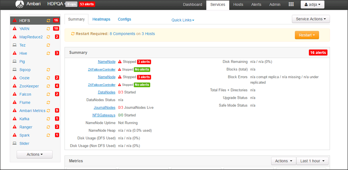Click the 3 Hosts link
Image resolution: width=348 pixels, height=170 pixels.
pos(148,34)
